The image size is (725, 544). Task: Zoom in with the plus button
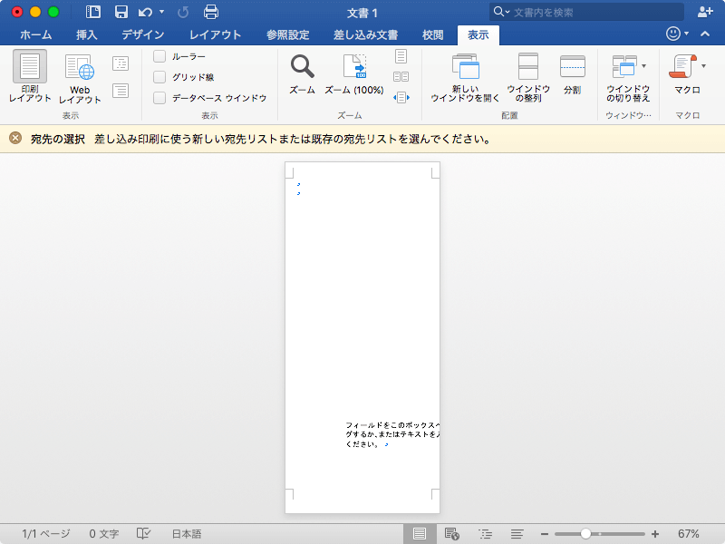pos(654,534)
